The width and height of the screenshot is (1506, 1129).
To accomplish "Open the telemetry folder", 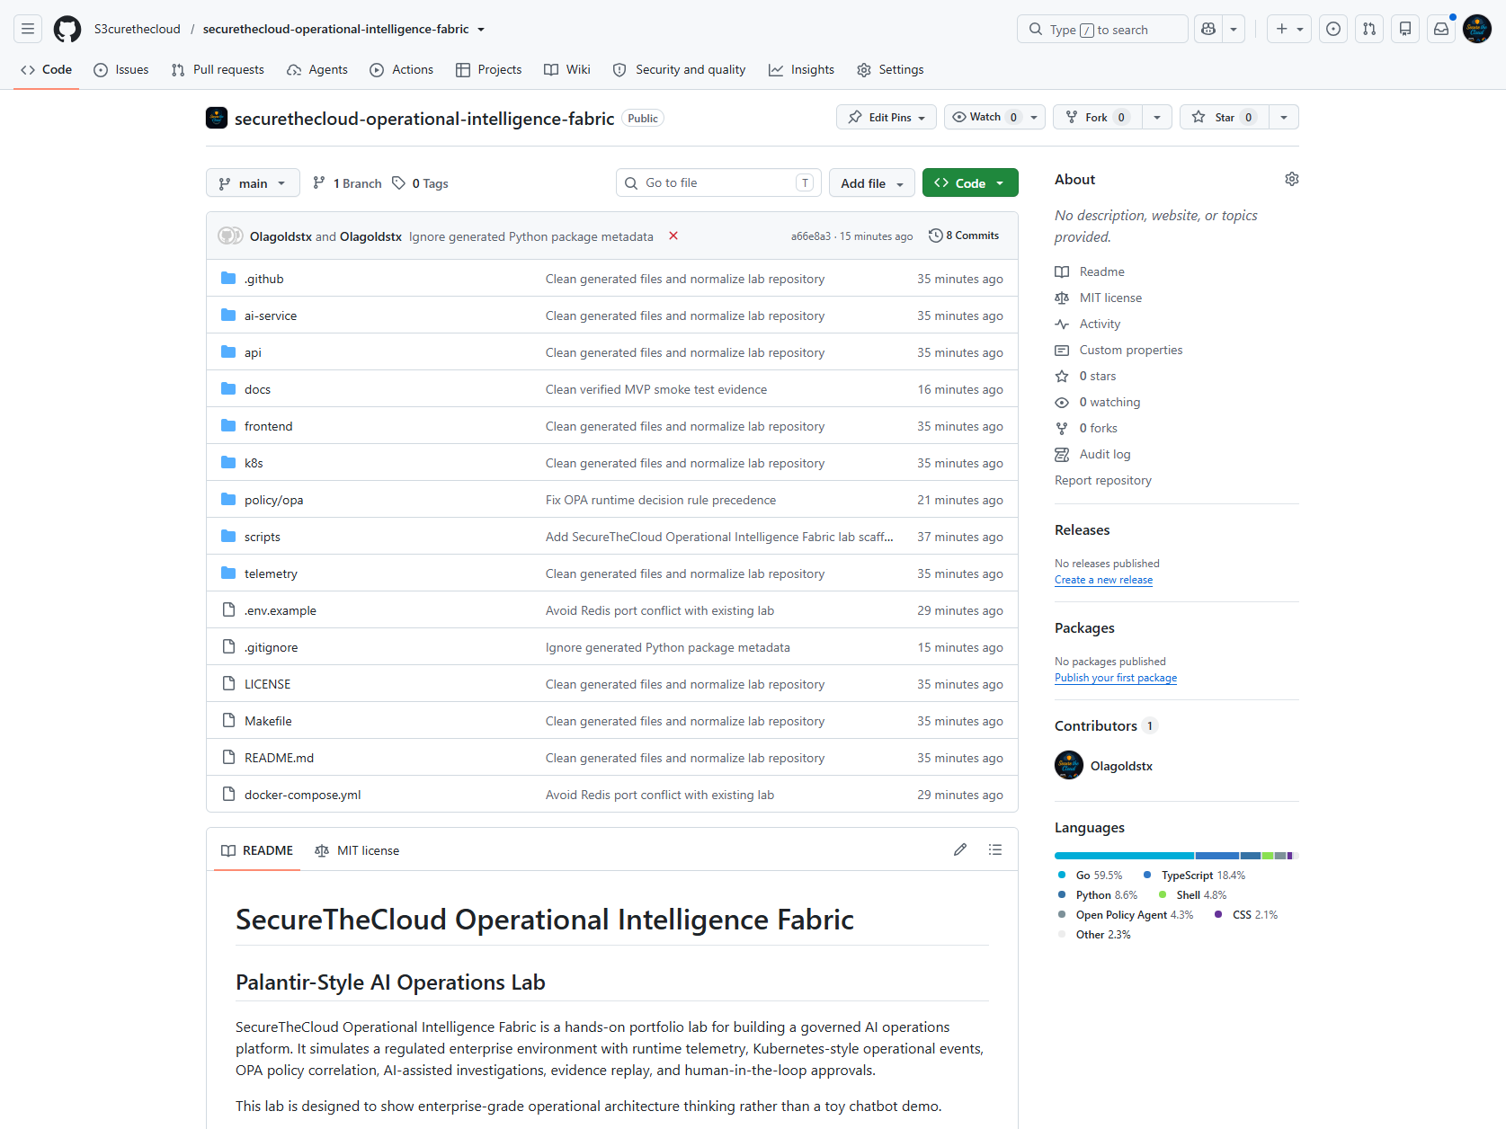I will tap(271, 573).
